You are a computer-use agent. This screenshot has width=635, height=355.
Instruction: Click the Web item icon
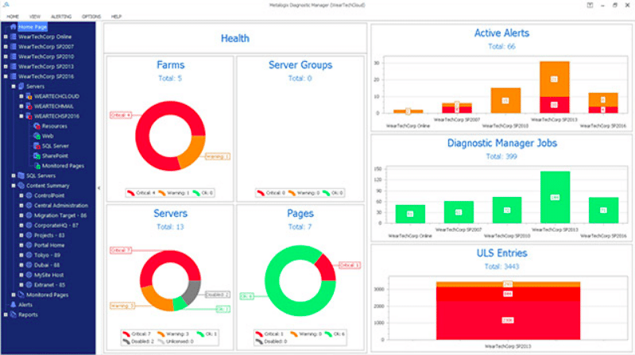click(37, 136)
